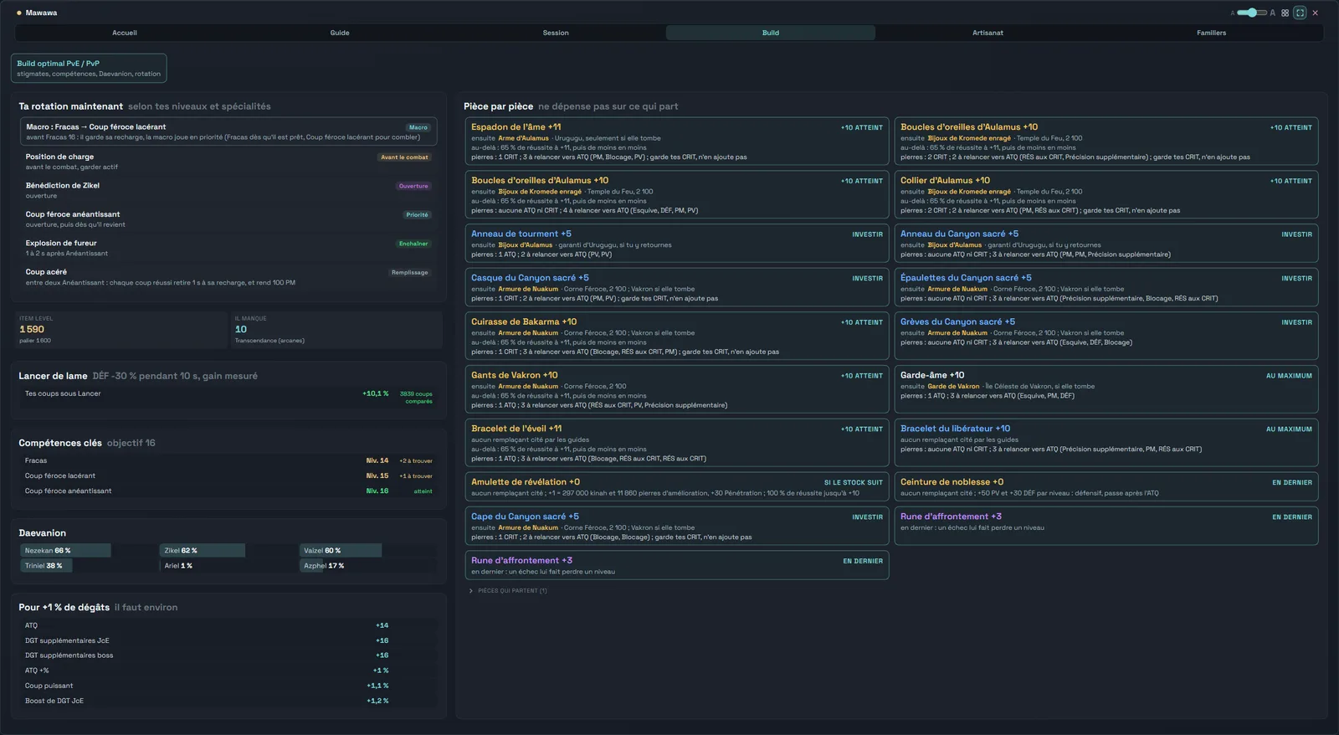This screenshot has height=735, width=1339.
Task: Click the Item Level 1590 stat box
Action: click(121, 330)
